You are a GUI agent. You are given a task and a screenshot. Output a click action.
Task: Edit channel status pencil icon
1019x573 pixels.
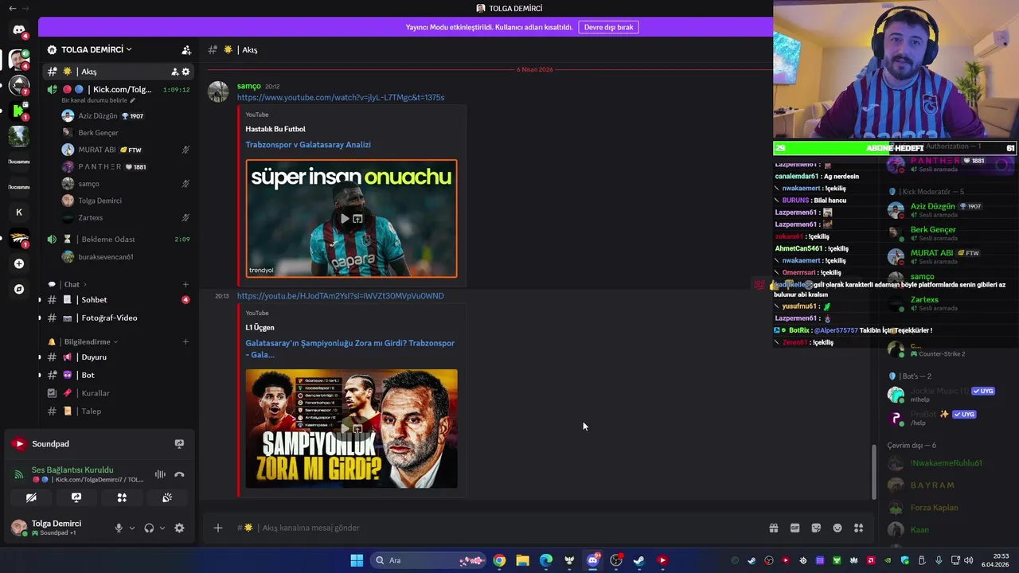click(x=133, y=100)
